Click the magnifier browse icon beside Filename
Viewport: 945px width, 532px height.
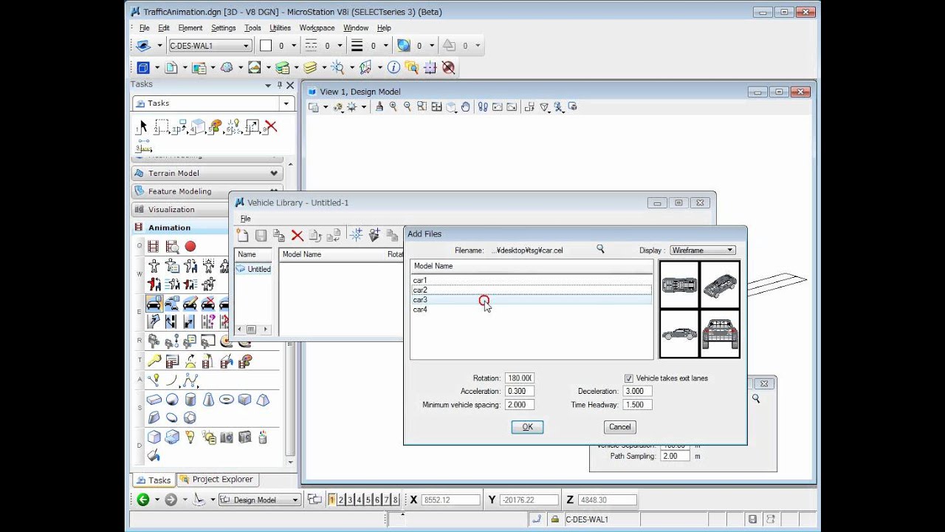(600, 250)
